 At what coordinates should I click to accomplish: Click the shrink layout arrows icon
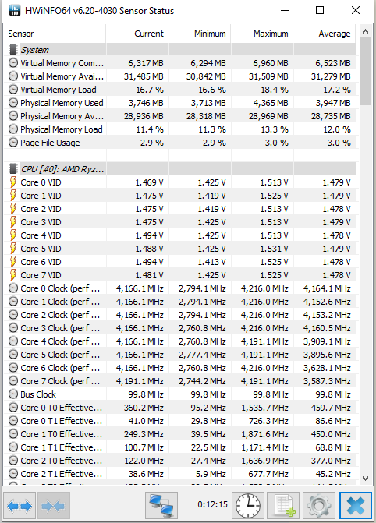[53, 506]
